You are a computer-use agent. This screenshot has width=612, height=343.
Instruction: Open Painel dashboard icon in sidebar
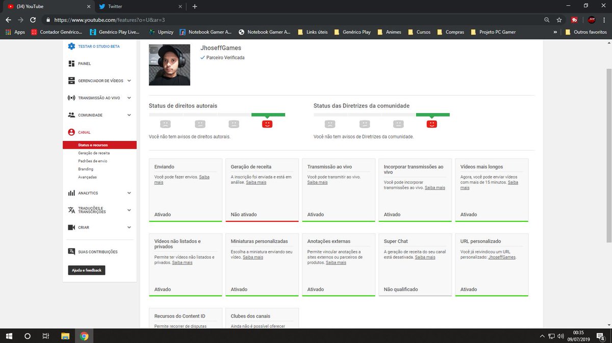pyautogui.click(x=71, y=64)
